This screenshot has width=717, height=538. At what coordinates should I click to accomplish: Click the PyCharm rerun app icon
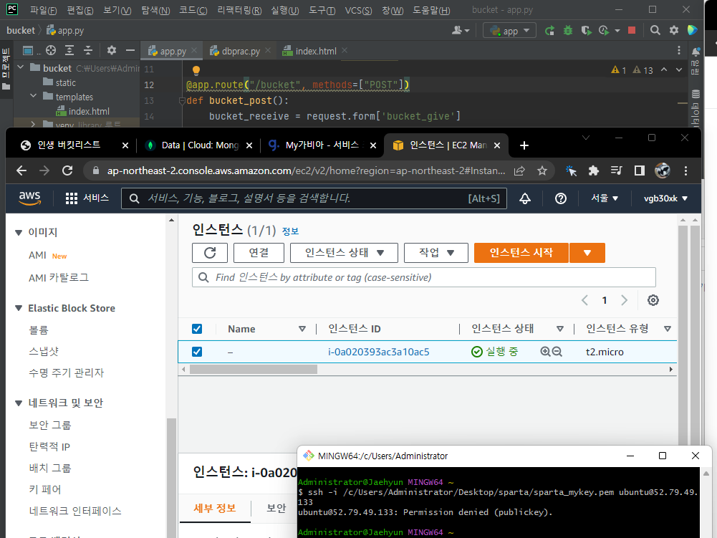(549, 31)
